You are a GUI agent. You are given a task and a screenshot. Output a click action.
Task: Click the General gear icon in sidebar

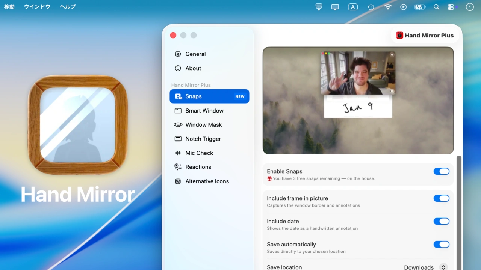(178, 54)
